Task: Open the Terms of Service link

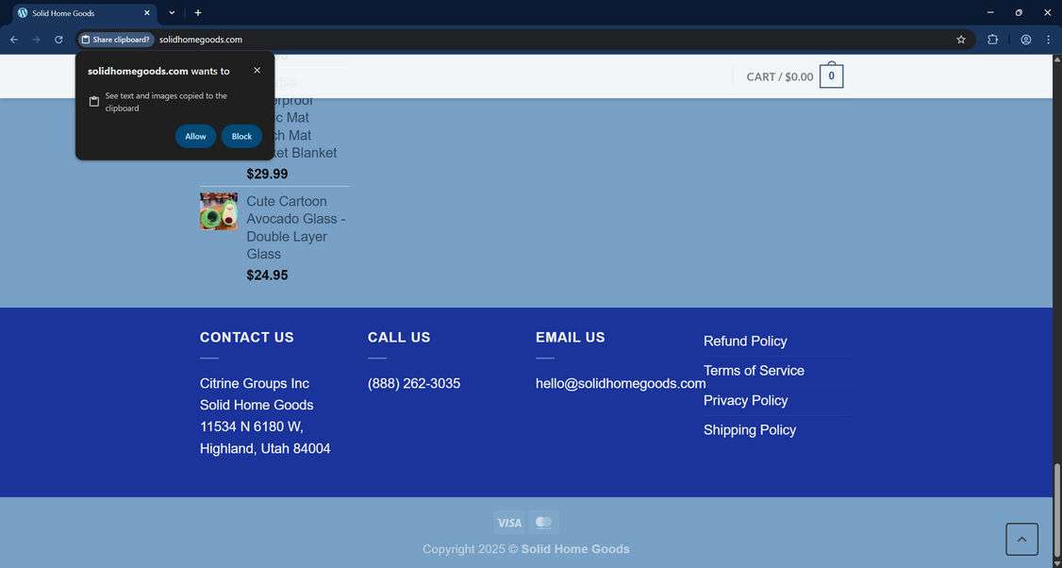Action: (754, 371)
